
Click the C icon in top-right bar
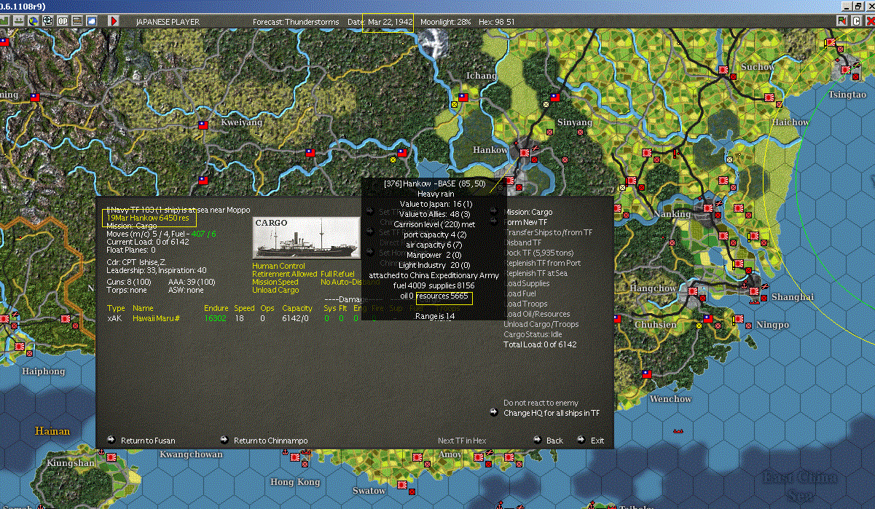coord(857,21)
